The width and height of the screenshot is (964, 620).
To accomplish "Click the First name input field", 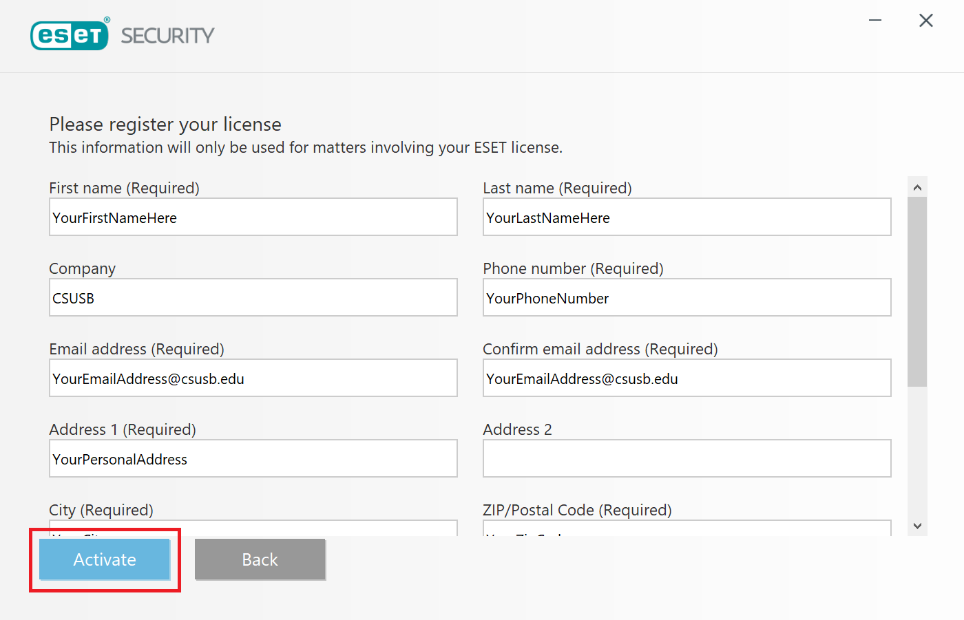I will pyautogui.click(x=253, y=217).
